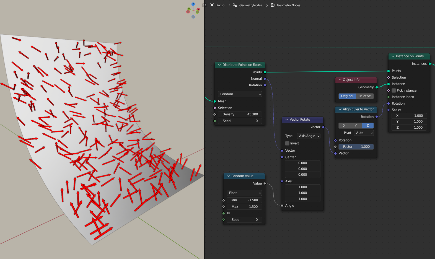
Task: Collapse the Instance on Points node
Action: (393, 56)
